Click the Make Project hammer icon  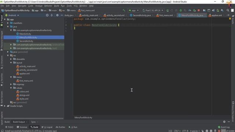point(124,10)
